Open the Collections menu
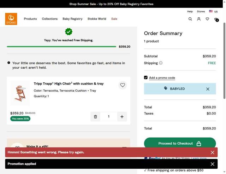This screenshot has height=174, width=226. pyautogui.click(x=50, y=19)
